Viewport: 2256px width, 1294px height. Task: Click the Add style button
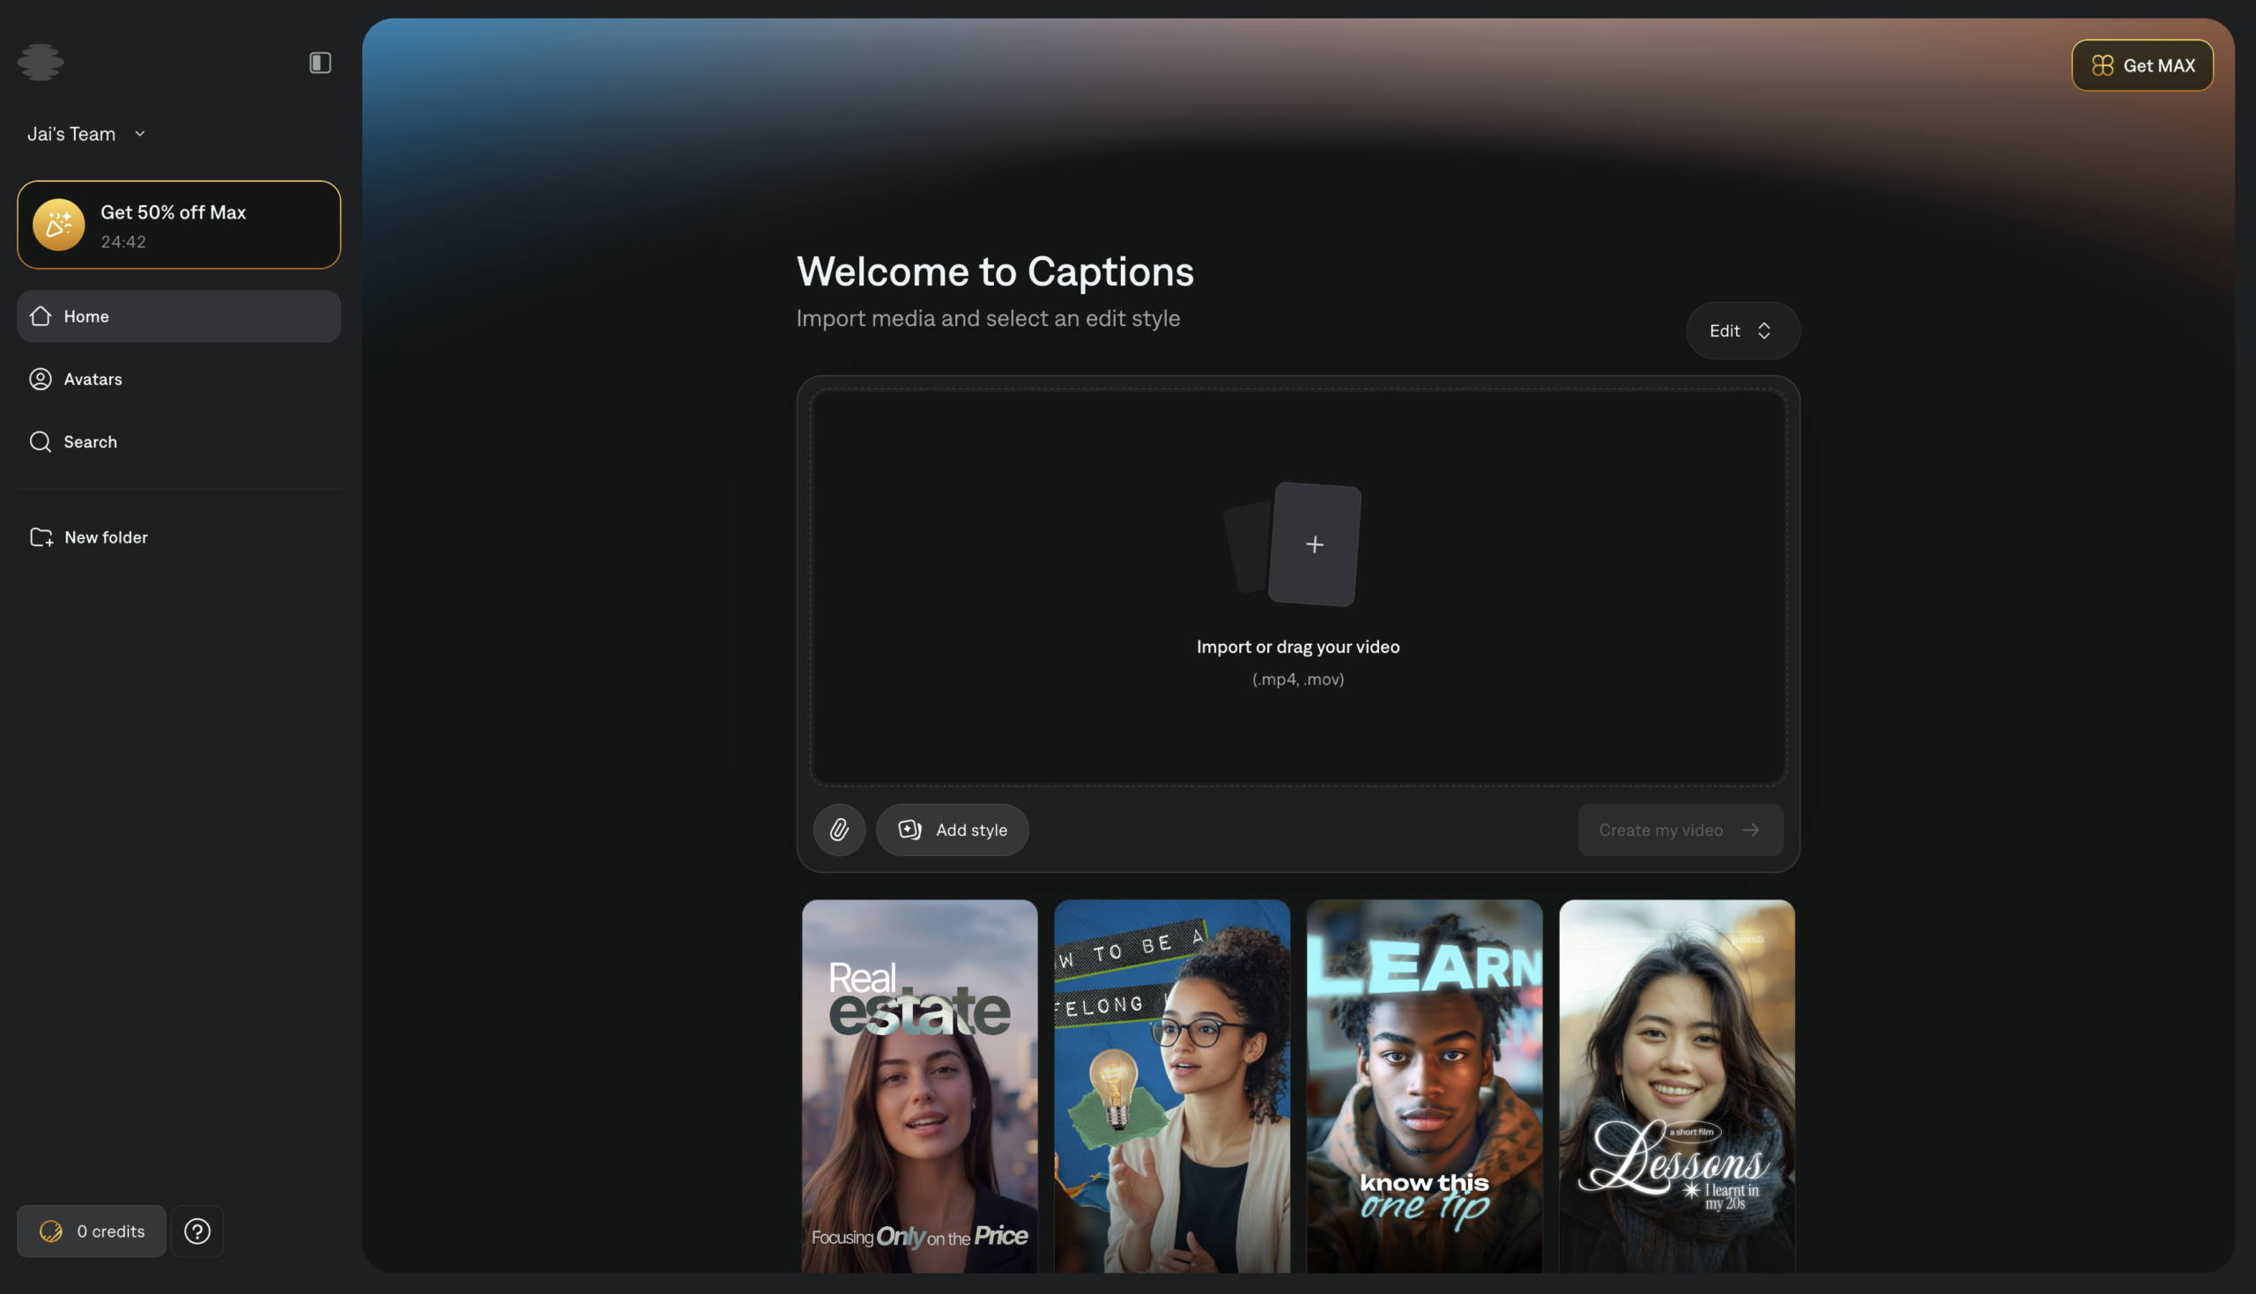[952, 830]
